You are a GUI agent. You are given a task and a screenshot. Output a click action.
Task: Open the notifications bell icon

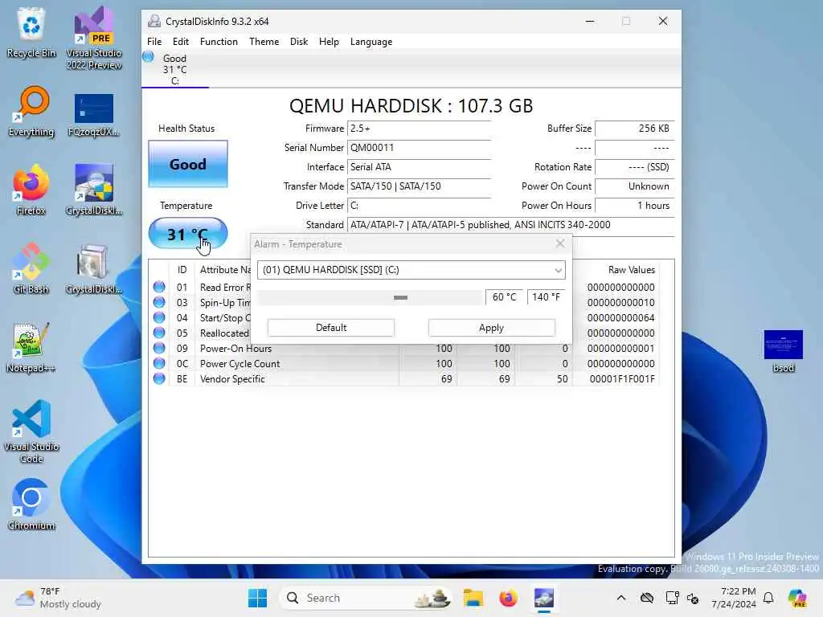click(x=768, y=598)
